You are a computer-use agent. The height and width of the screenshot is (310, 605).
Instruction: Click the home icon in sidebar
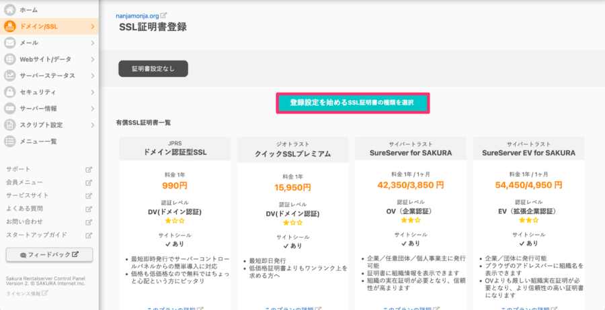pos(10,9)
